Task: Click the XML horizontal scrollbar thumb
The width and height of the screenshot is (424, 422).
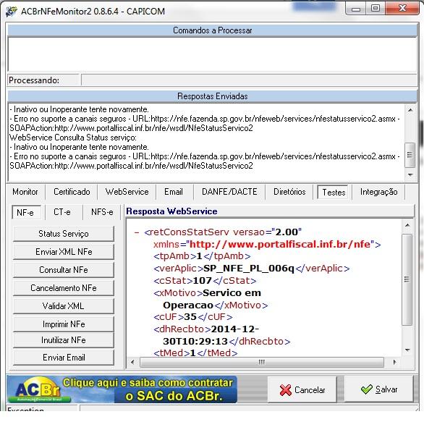Action: 261,362
